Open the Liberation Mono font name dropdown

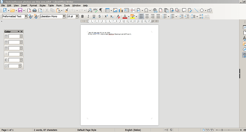pos(64,16)
